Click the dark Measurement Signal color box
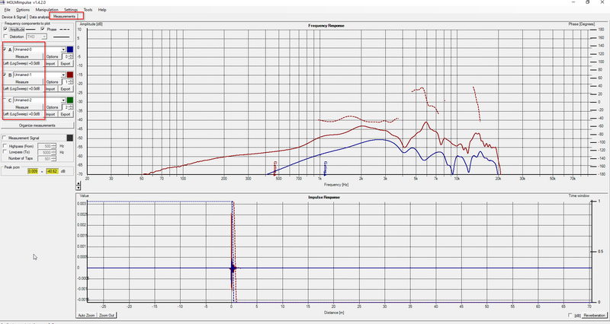The height and width of the screenshot is (324, 610). (69, 138)
